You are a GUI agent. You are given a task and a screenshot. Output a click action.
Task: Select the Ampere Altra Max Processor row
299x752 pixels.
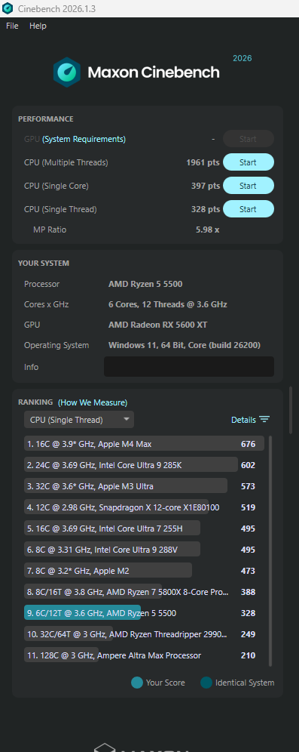coord(144,655)
